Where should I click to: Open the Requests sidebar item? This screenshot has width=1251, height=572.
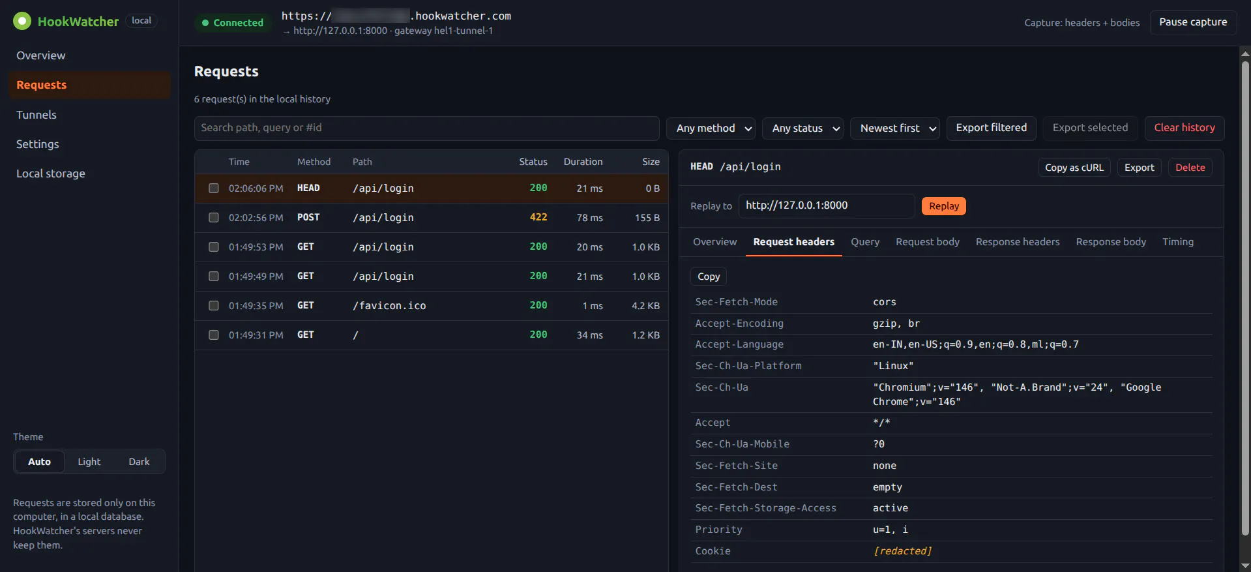tap(89, 85)
